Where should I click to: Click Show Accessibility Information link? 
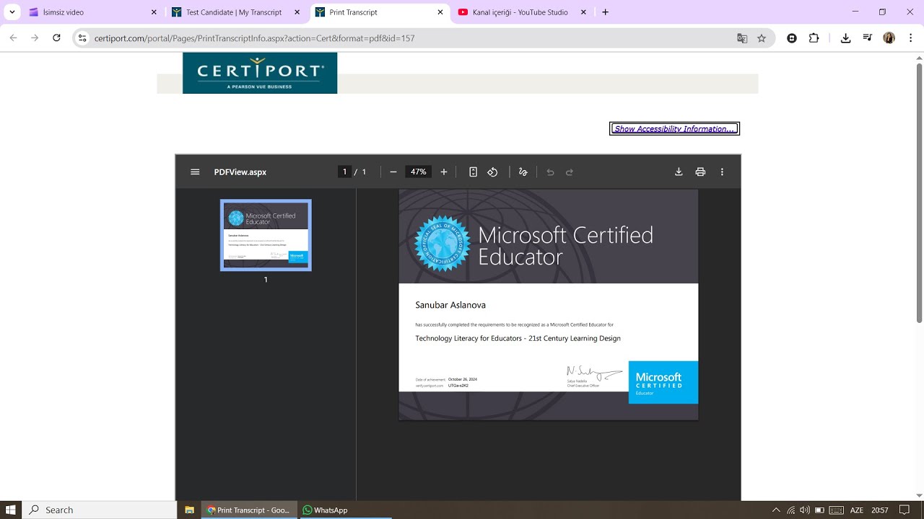pyautogui.click(x=674, y=129)
